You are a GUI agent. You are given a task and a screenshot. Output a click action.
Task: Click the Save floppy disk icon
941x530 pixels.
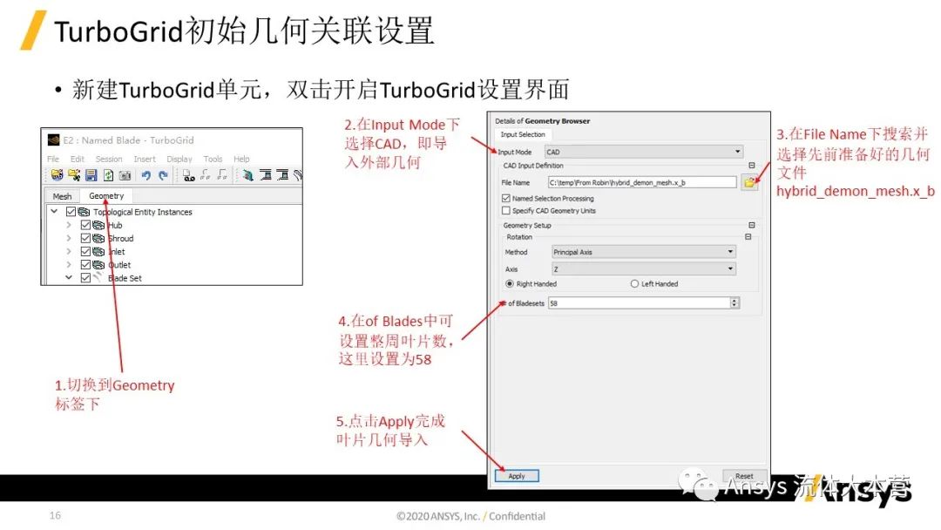pos(91,174)
